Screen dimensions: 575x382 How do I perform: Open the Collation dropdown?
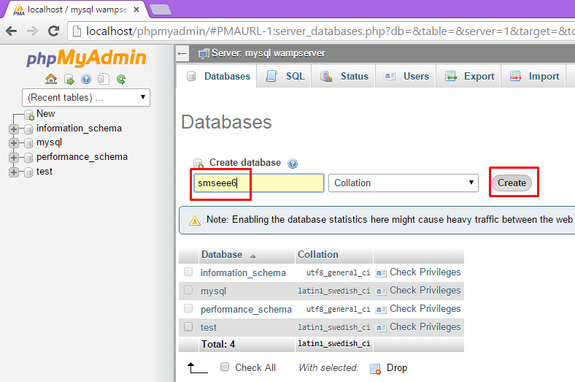403,183
